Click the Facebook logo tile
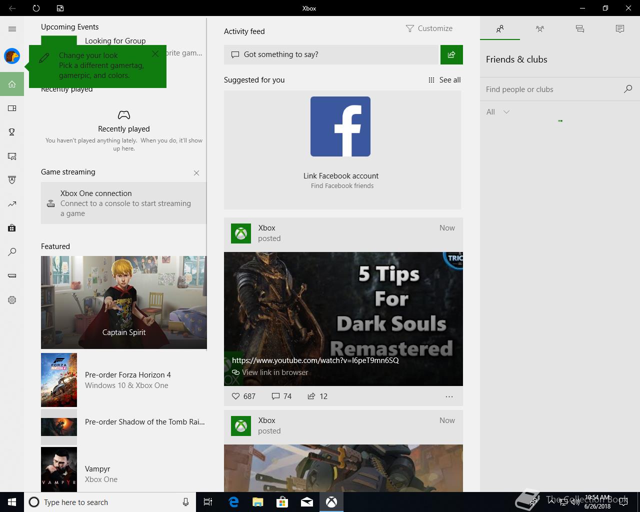The image size is (640, 512). (x=340, y=126)
